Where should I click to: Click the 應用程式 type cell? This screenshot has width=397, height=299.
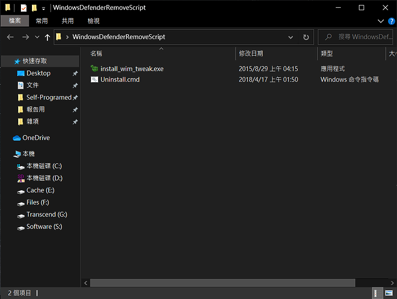[332, 68]
